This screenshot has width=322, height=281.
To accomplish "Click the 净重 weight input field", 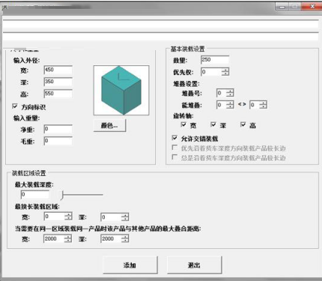I will tap(58, 129).
